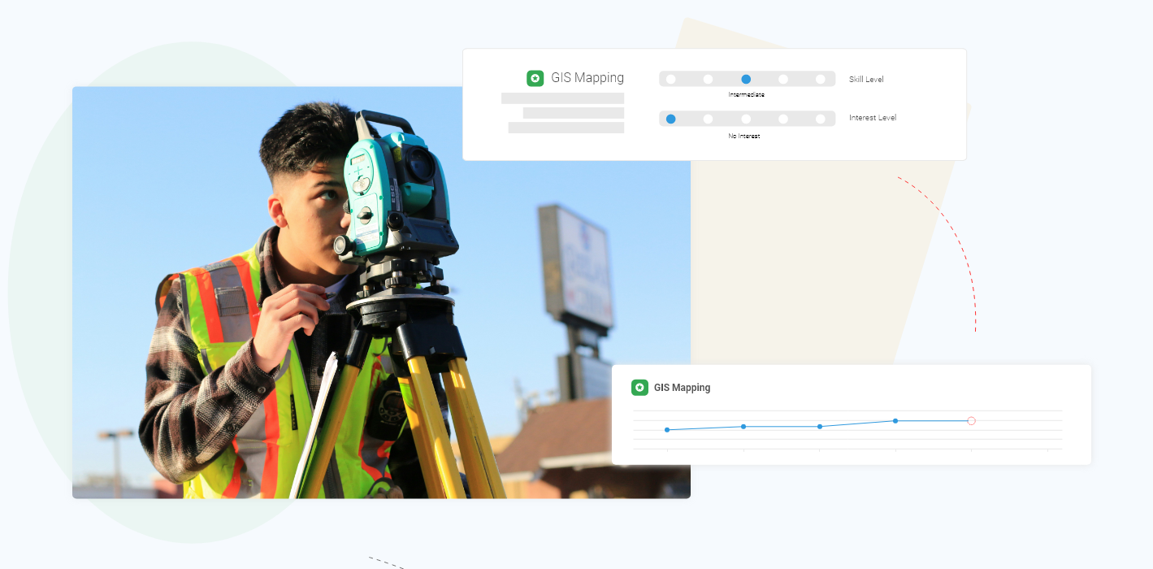The width and height of the screenshot is (1153, 569).
Task: Click the Interest Level rating slider track
Action: [x=746, y=118]
